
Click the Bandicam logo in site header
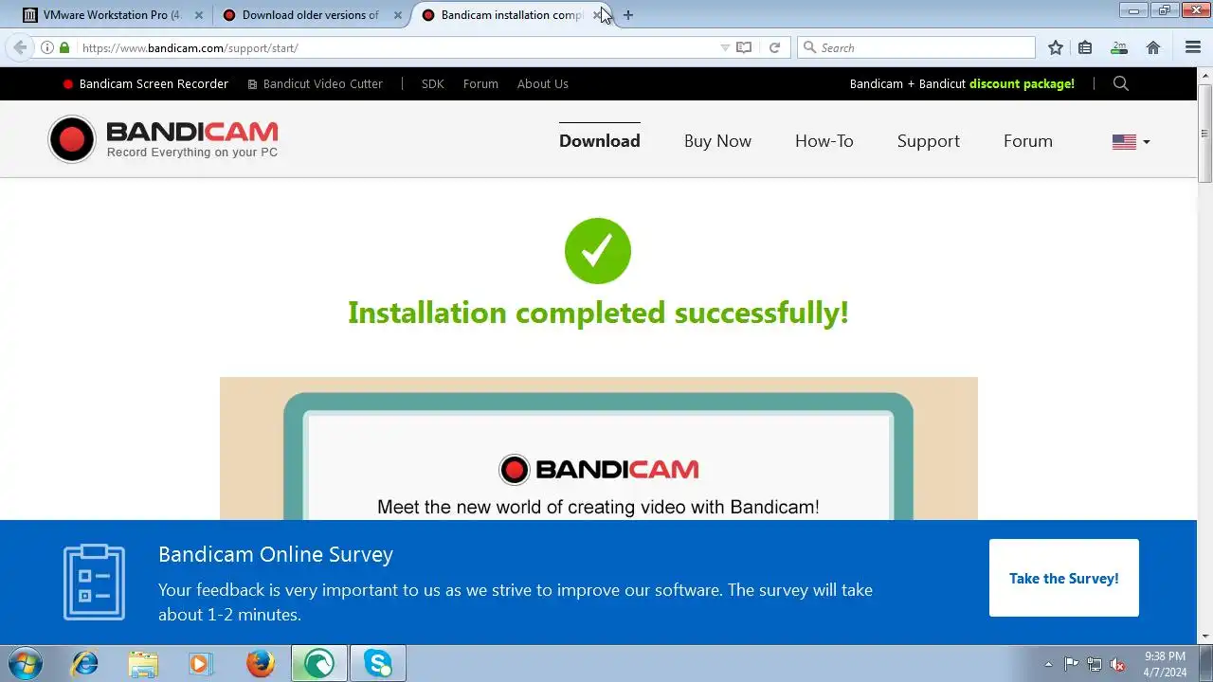[163, 139]
